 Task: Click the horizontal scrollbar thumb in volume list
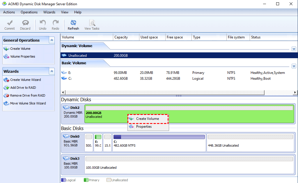165,92
